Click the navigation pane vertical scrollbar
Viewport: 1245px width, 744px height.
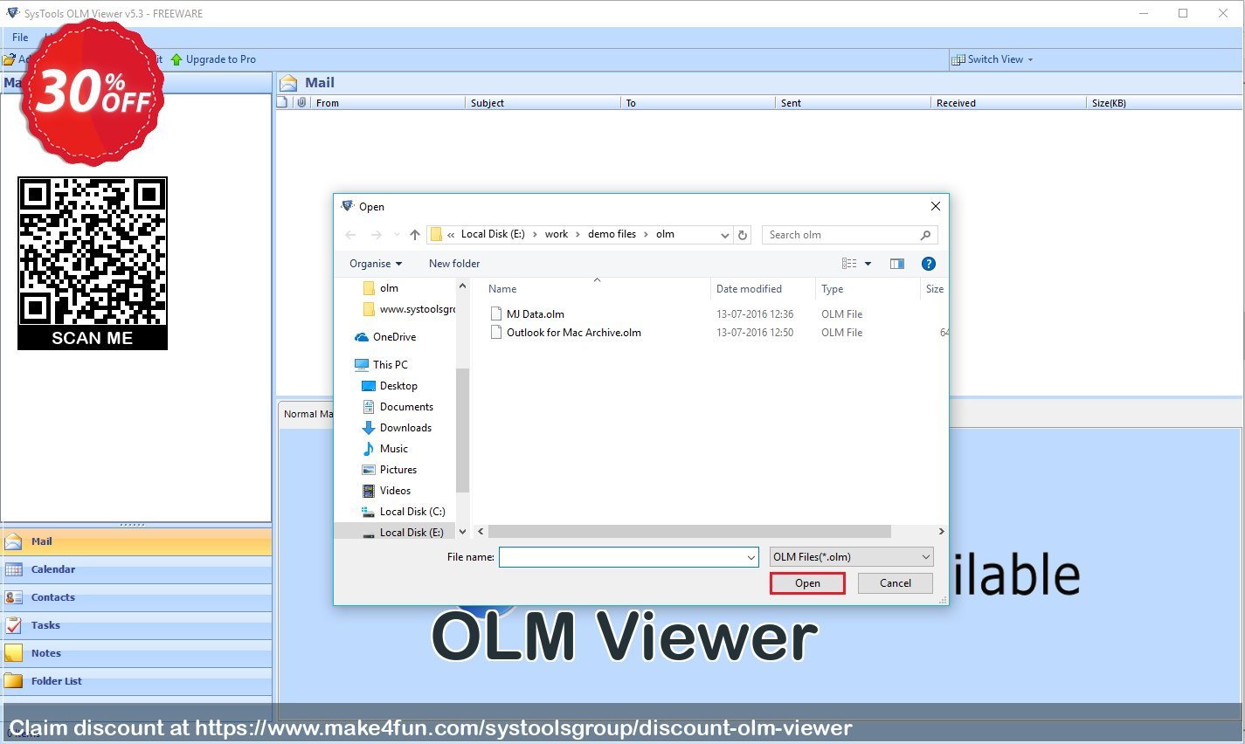click(462, 430)
